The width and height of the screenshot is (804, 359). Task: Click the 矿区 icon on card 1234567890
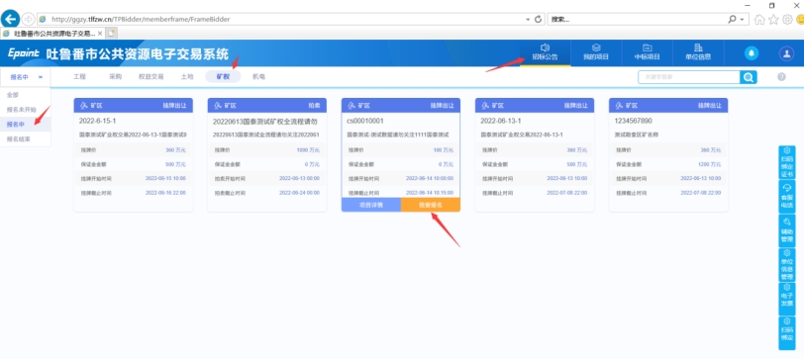(x=620, y=106)
